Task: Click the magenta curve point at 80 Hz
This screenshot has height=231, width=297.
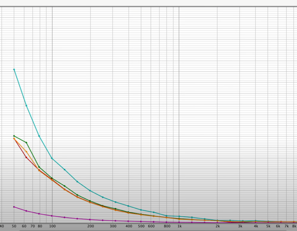Action: click(39, 214)
